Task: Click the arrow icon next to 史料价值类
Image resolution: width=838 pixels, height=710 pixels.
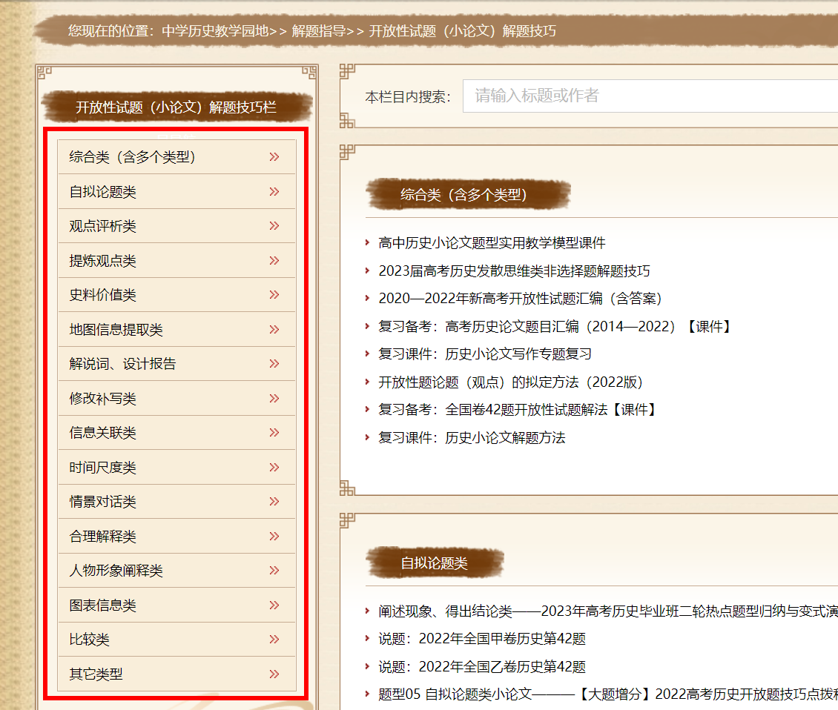Action: point(274,295)
